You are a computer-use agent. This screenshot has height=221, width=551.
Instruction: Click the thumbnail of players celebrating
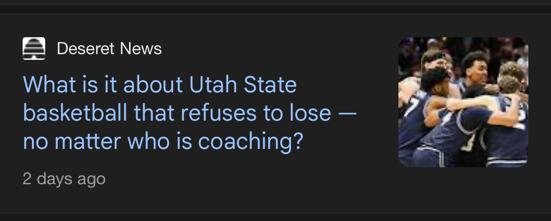(463, 102)
